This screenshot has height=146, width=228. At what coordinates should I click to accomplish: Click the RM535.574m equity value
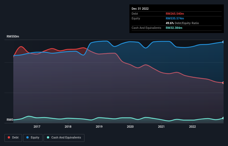[175, 18]
